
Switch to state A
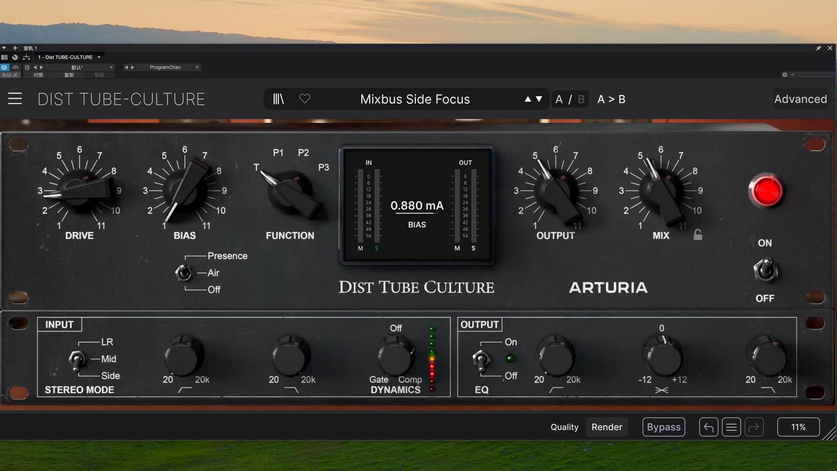(x=559, y=99)
